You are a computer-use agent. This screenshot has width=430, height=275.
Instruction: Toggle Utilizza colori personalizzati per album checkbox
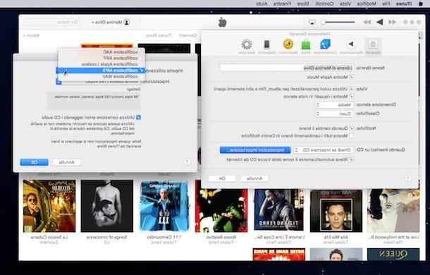[x=351, y=89]
